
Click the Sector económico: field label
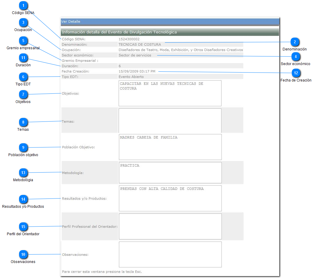coord(78,55)
